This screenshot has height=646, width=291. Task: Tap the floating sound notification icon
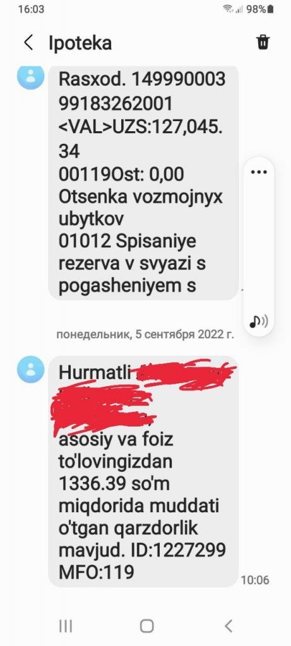259,321
